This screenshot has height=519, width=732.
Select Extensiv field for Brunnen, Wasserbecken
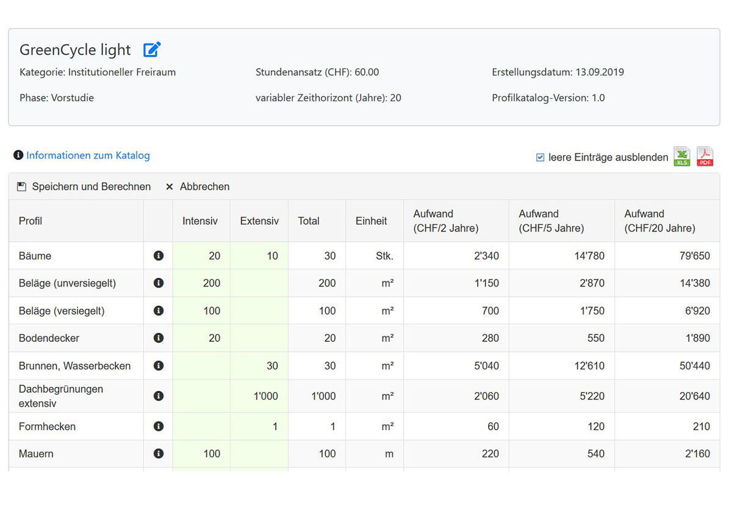(x=259, y=366)
